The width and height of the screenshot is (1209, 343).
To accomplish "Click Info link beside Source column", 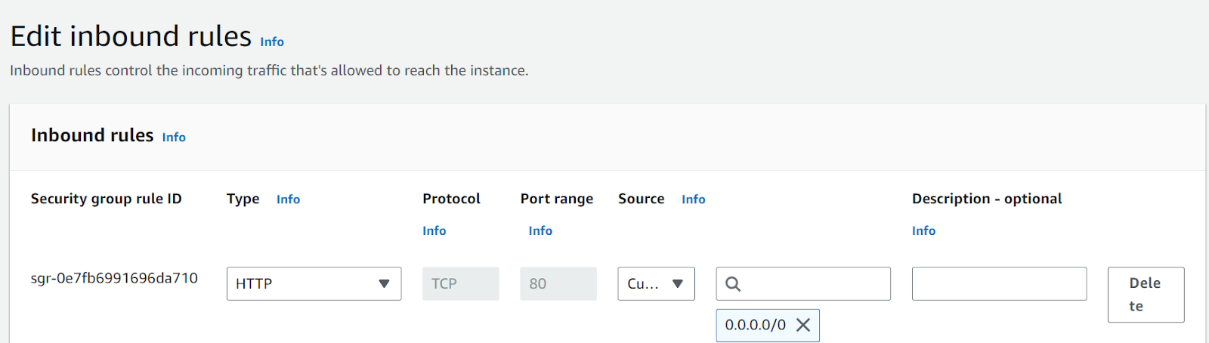I will [x=694, y=199].
